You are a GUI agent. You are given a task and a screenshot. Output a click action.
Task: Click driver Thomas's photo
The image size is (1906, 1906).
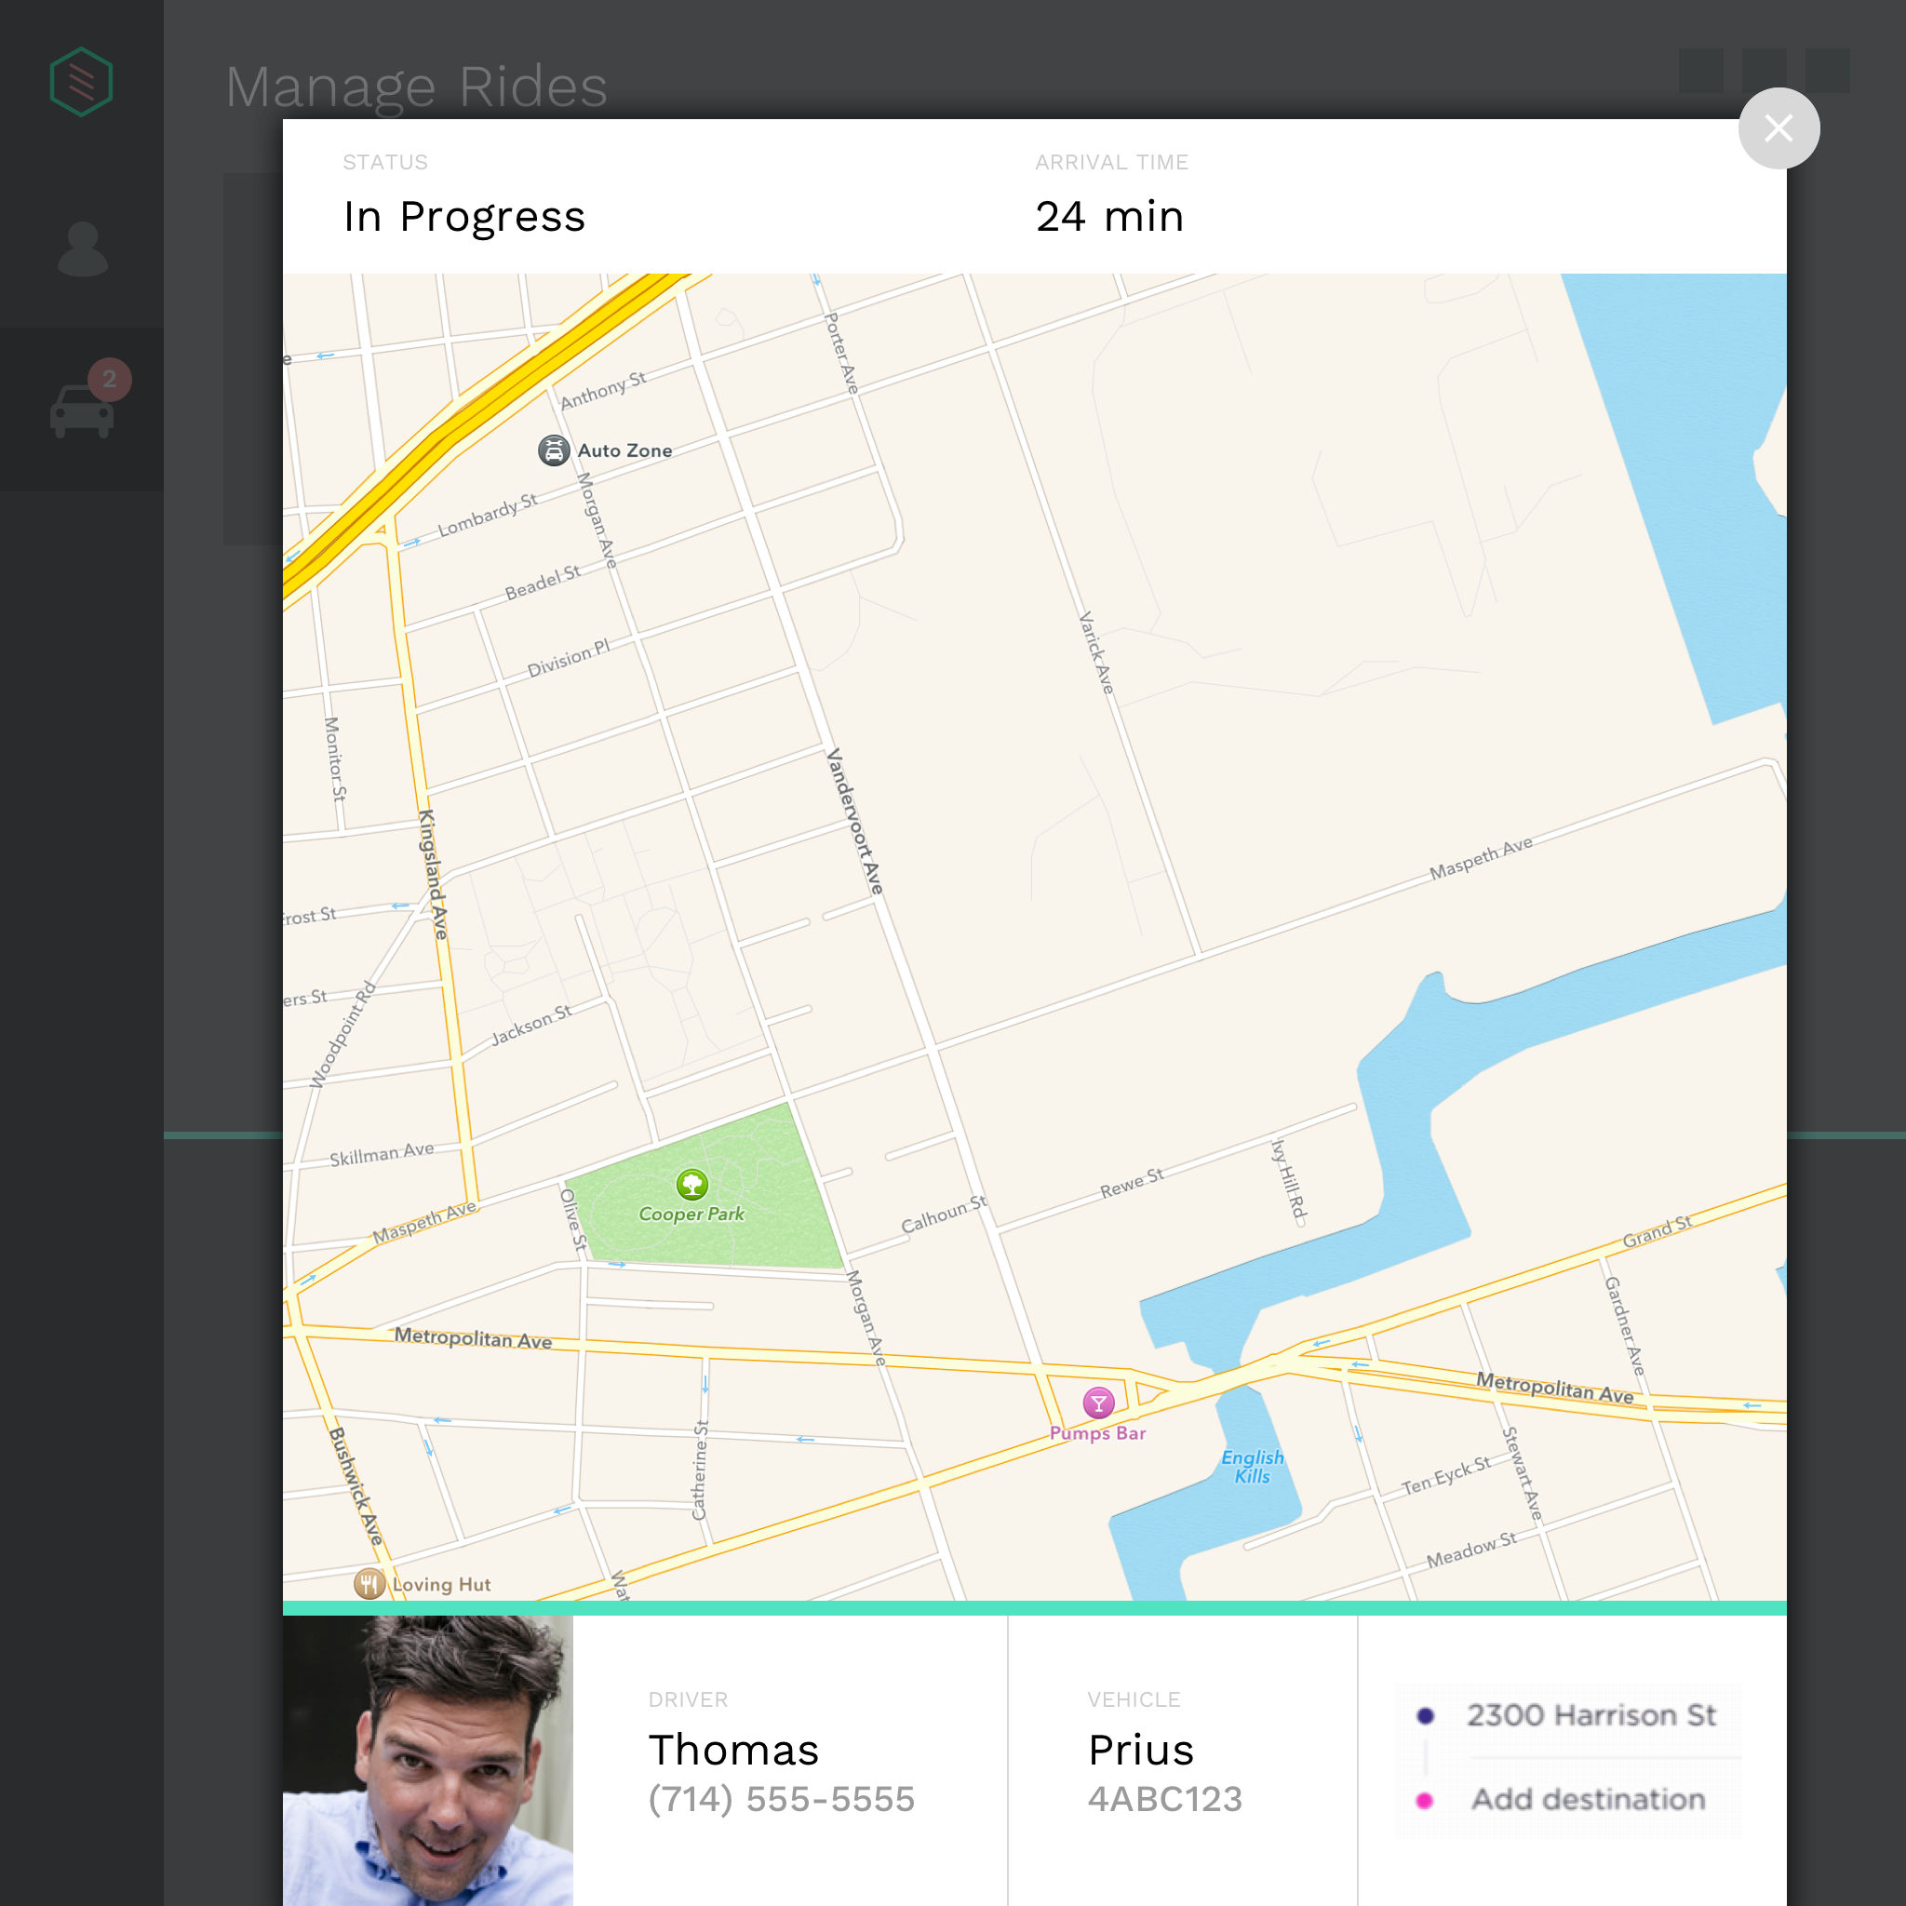(428, 1760)
